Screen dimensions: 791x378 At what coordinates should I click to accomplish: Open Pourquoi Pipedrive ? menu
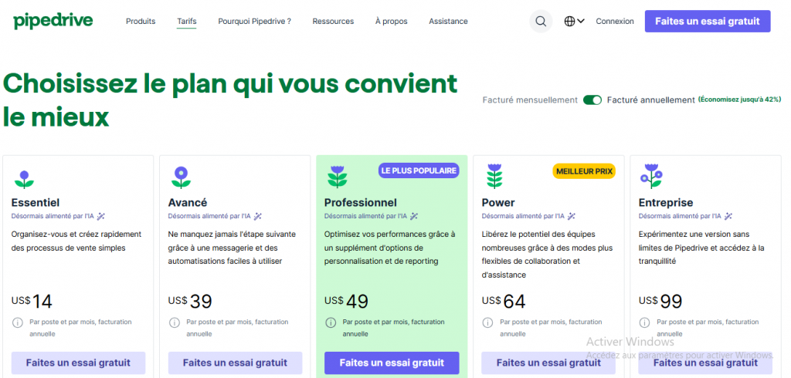pos(254,21)
